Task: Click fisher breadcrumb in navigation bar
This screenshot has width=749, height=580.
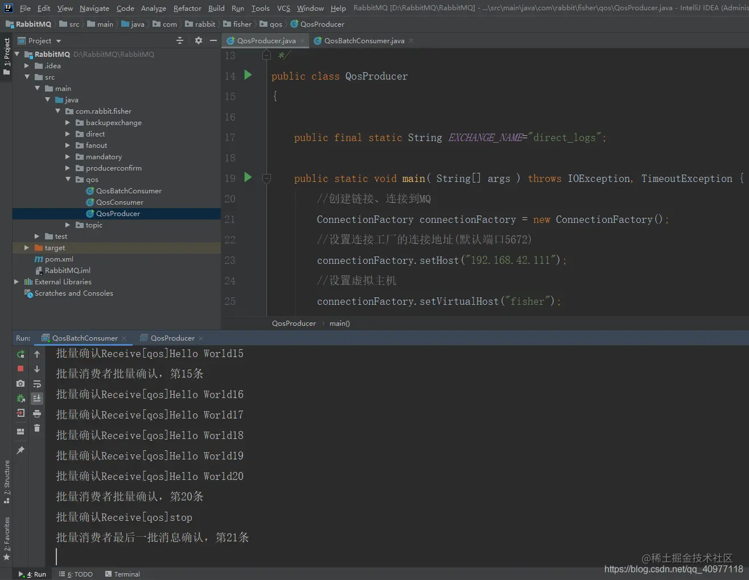Action: [x=237, y=24]
